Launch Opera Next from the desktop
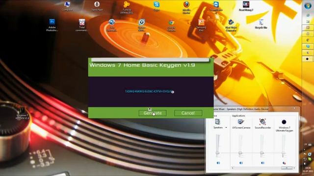314x176 pixels. click(x=97, y=6)
